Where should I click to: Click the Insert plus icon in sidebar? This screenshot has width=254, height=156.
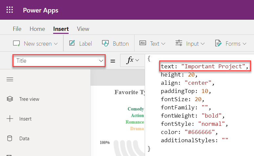[10, 119]
